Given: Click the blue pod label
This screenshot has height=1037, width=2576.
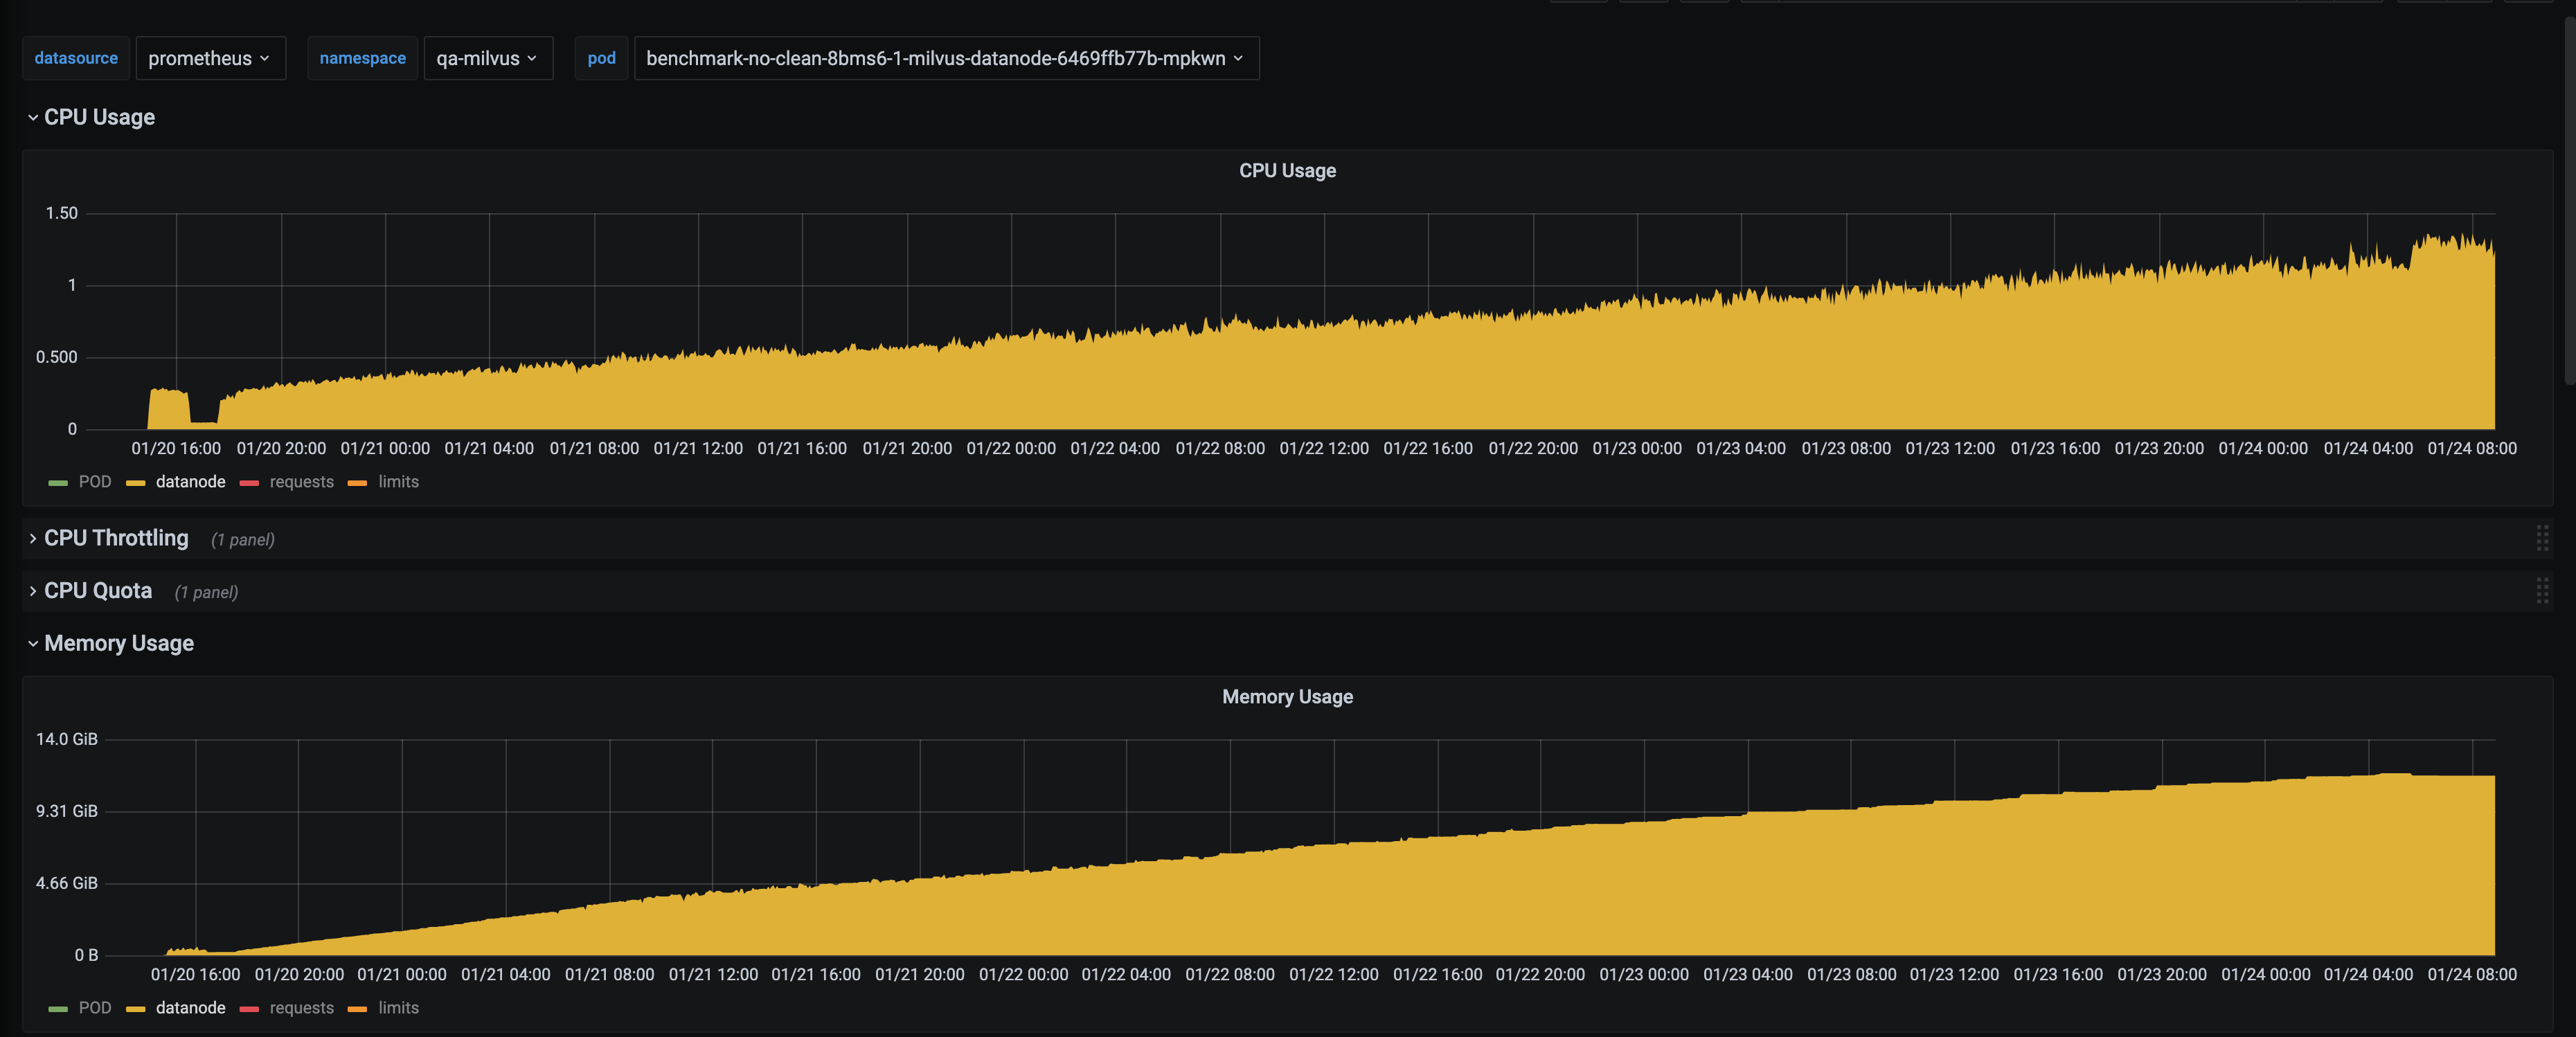Looking at the screenshot, I should click(x=601, y=58).
